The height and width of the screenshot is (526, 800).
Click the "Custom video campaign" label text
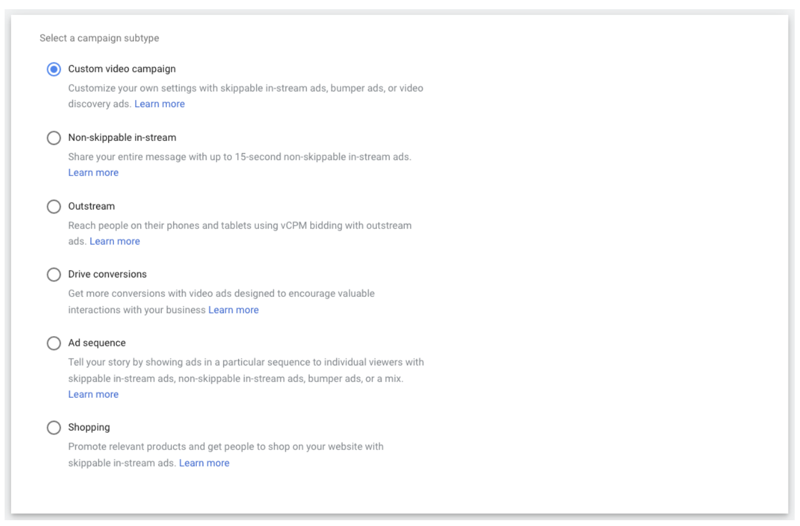(121, 69)
